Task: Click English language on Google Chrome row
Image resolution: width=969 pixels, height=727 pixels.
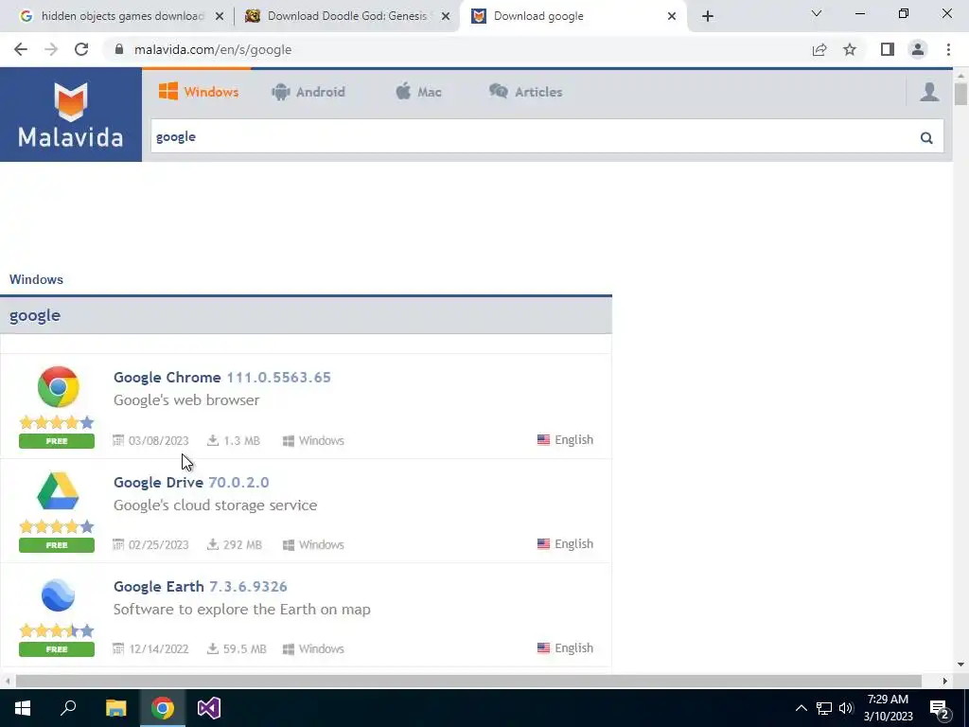Action: [565, 439]
